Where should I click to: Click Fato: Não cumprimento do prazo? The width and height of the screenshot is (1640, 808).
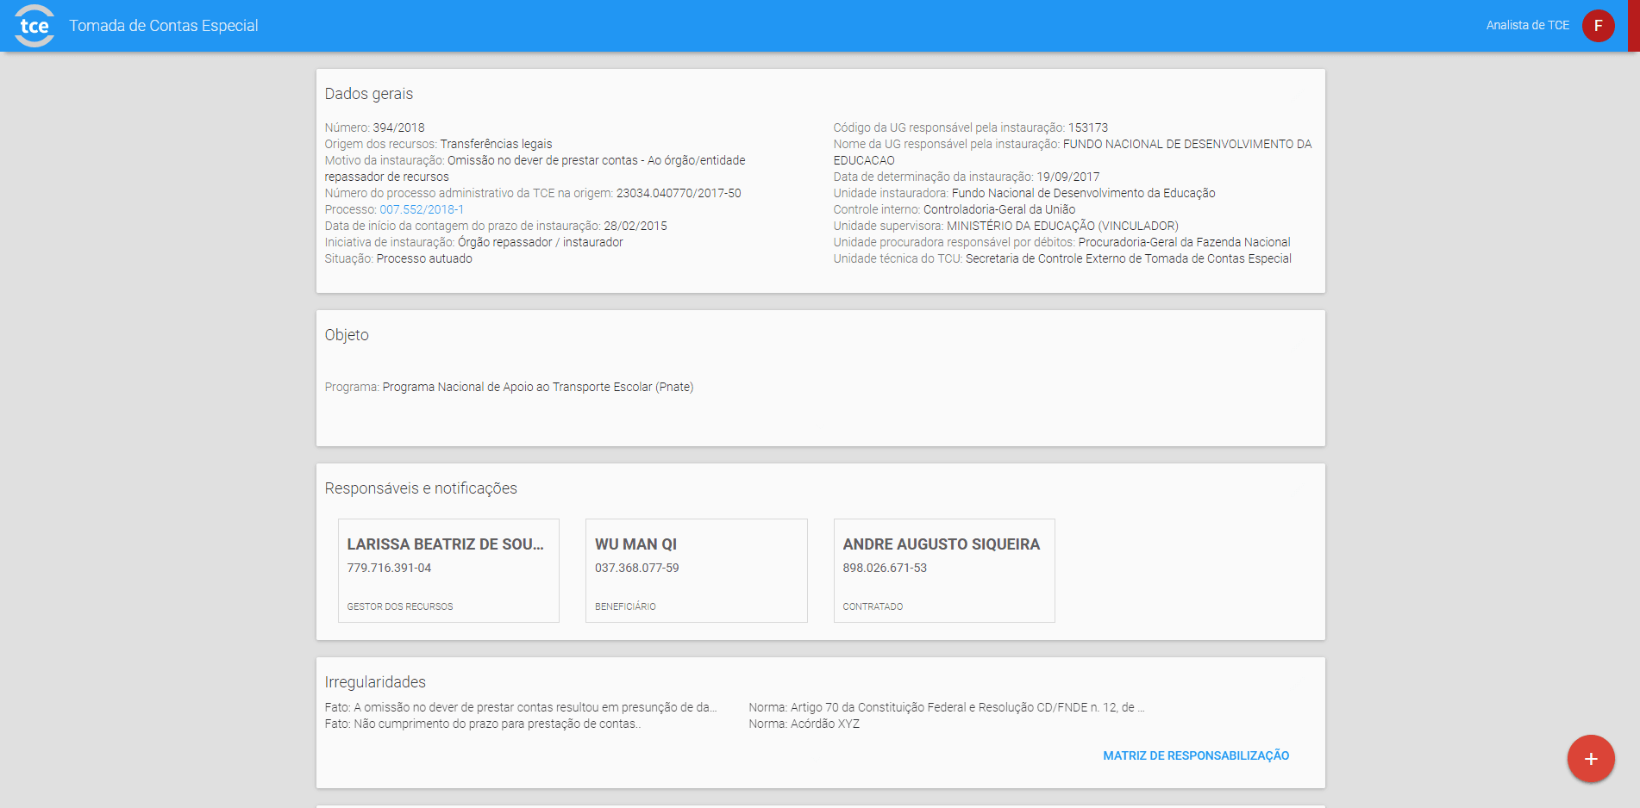point(483,724)
